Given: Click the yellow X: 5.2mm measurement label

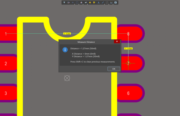Looking at the screenshot, I should click(67, 34).
